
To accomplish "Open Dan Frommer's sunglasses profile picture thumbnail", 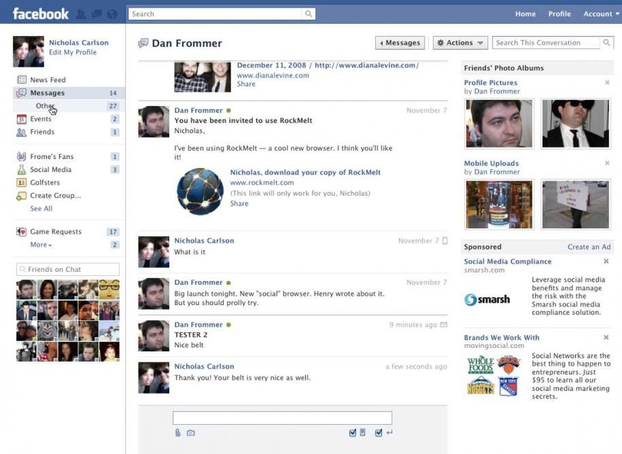I will point(576,124).
